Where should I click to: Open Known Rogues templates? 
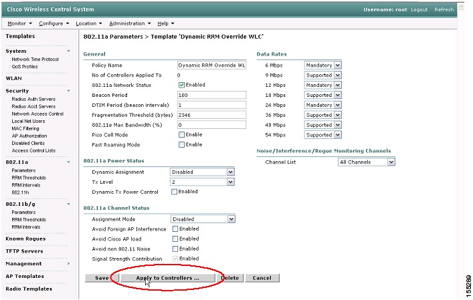(x=25, y=239)
